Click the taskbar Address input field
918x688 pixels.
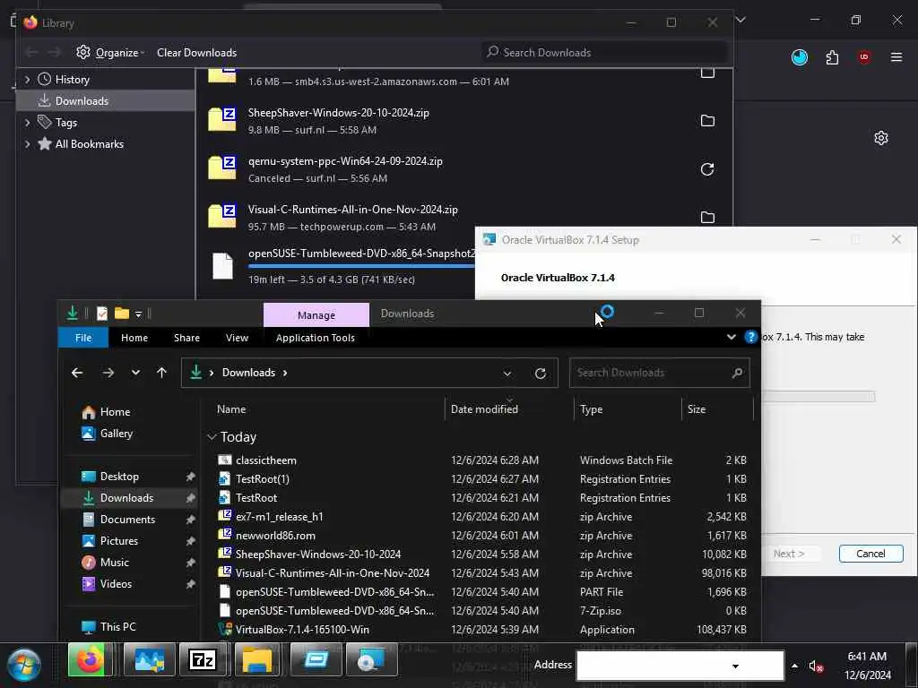click(680, 666)
